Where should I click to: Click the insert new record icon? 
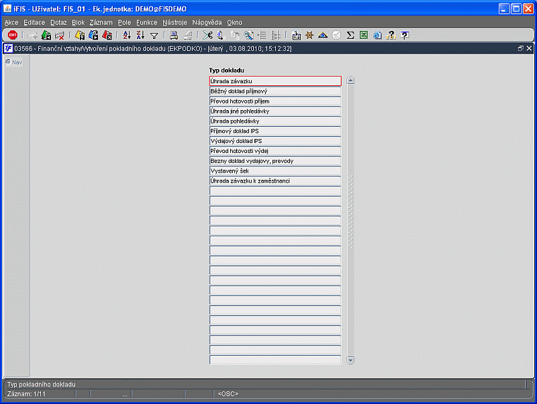coord(32,36)
